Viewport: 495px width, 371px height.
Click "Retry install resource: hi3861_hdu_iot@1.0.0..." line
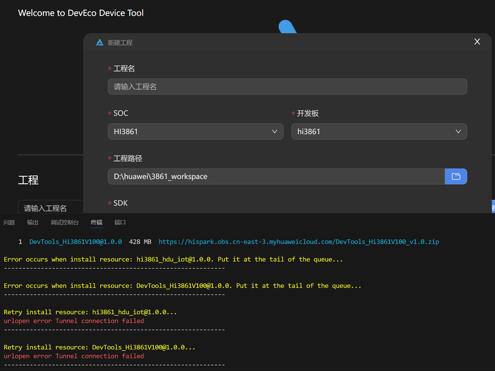90,312
